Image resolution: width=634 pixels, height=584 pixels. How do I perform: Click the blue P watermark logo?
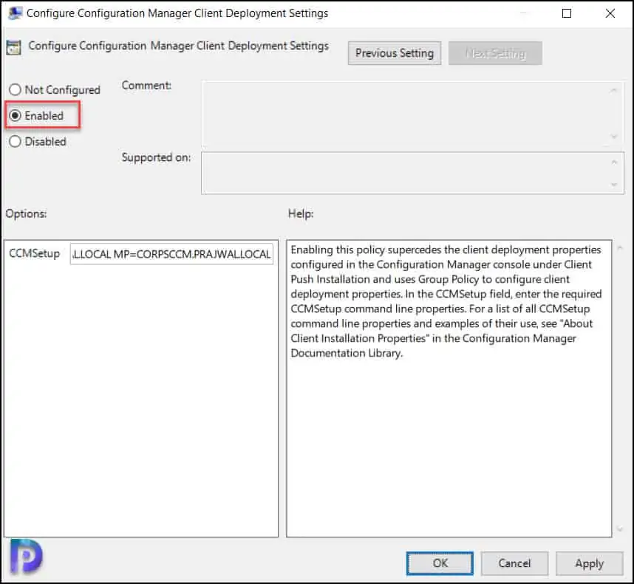(x=26, y=556)
